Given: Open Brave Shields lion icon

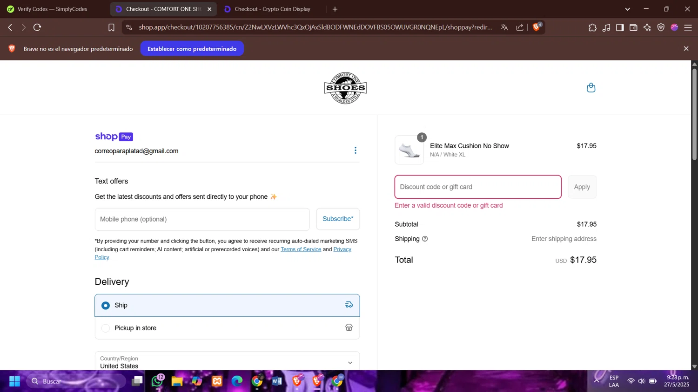Looking at the screenshot, I should click(x=536, y=27).
